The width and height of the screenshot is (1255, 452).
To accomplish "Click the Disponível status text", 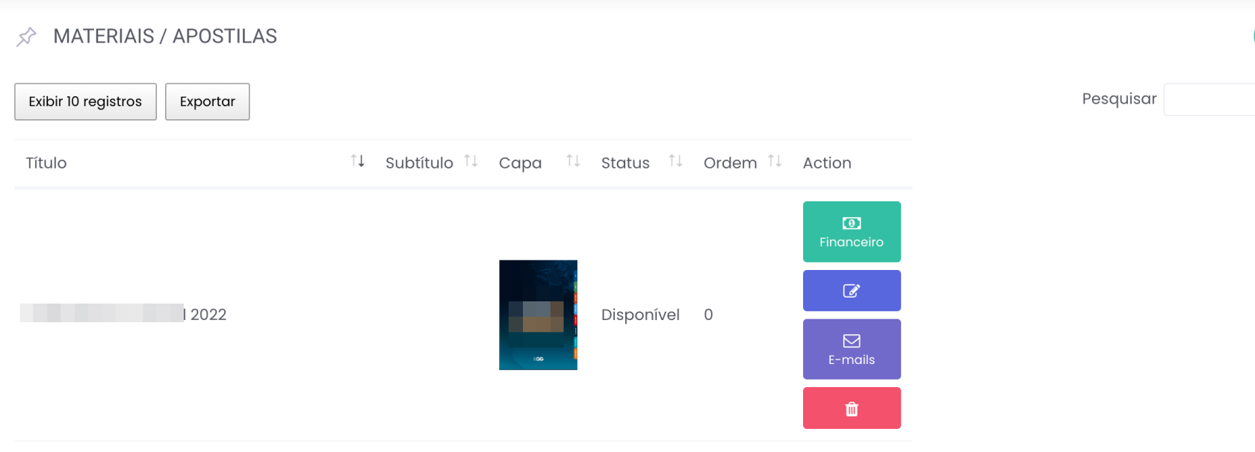I will [640, 315].
